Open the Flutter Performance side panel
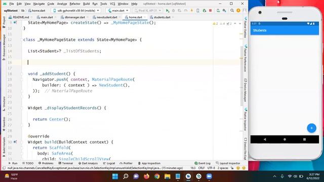324x182 pixels. [x=246, y=58]
